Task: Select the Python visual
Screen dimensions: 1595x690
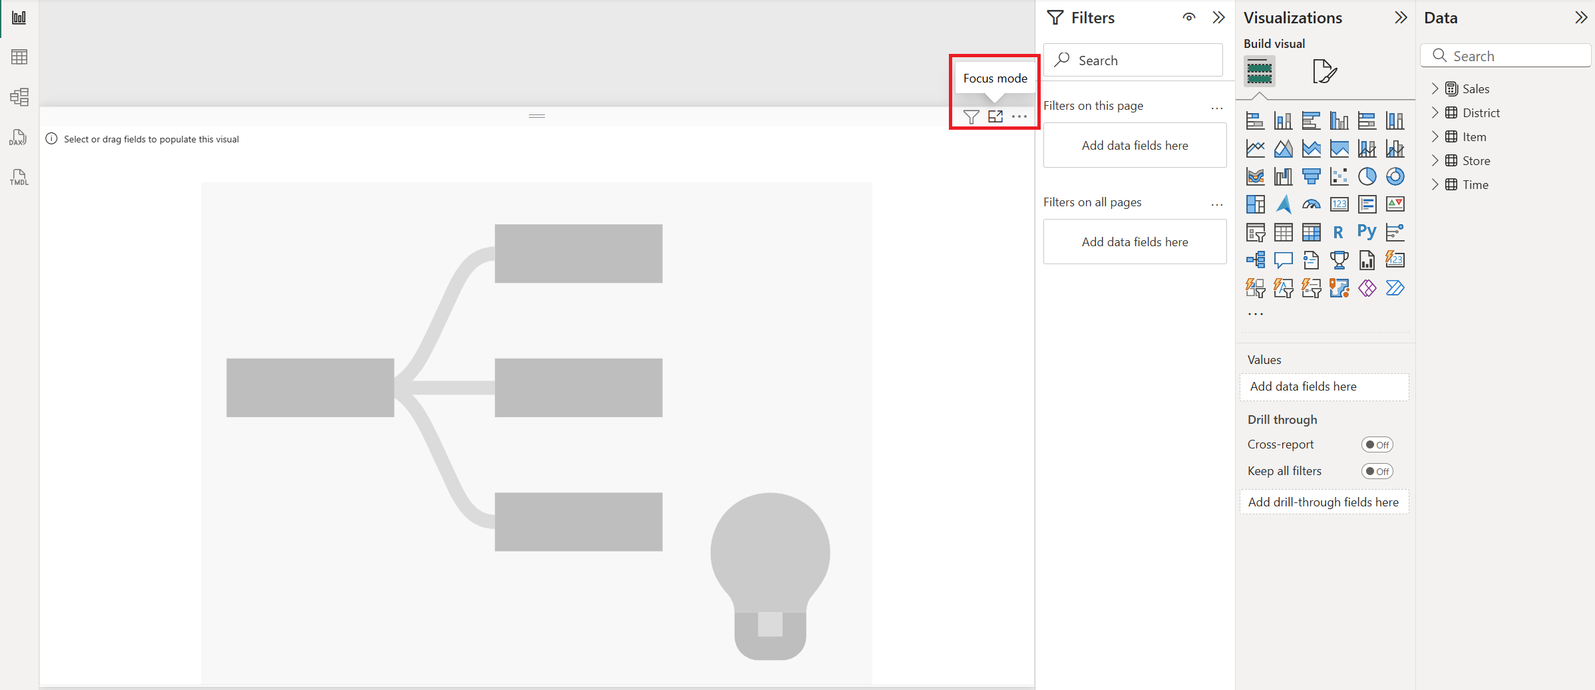Action: 1367,232
